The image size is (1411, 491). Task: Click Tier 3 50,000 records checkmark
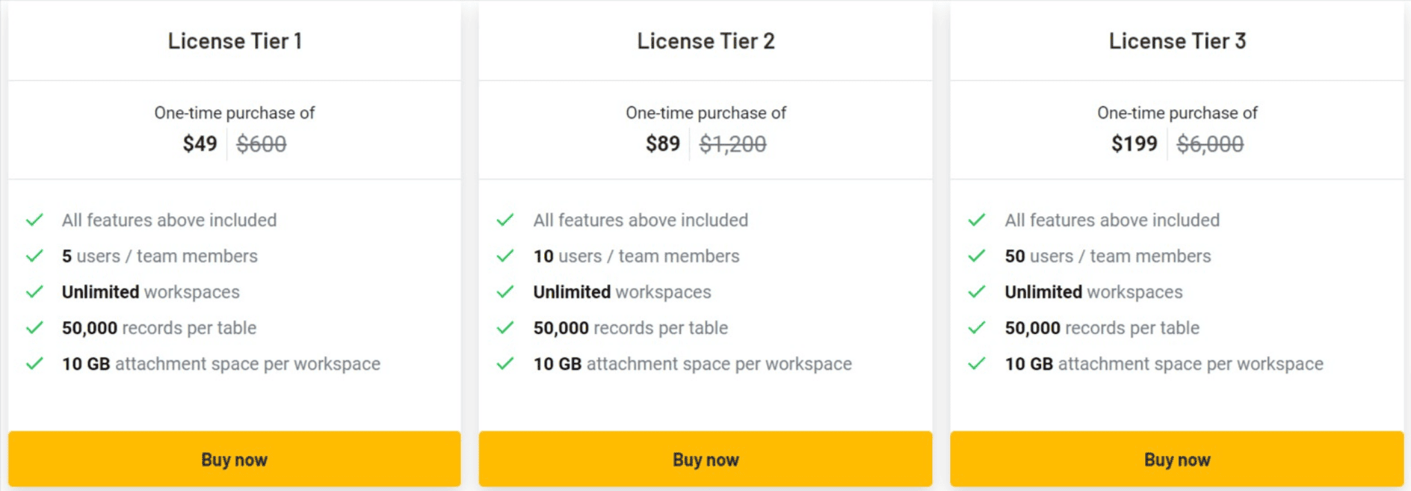[x=976, y=328]
